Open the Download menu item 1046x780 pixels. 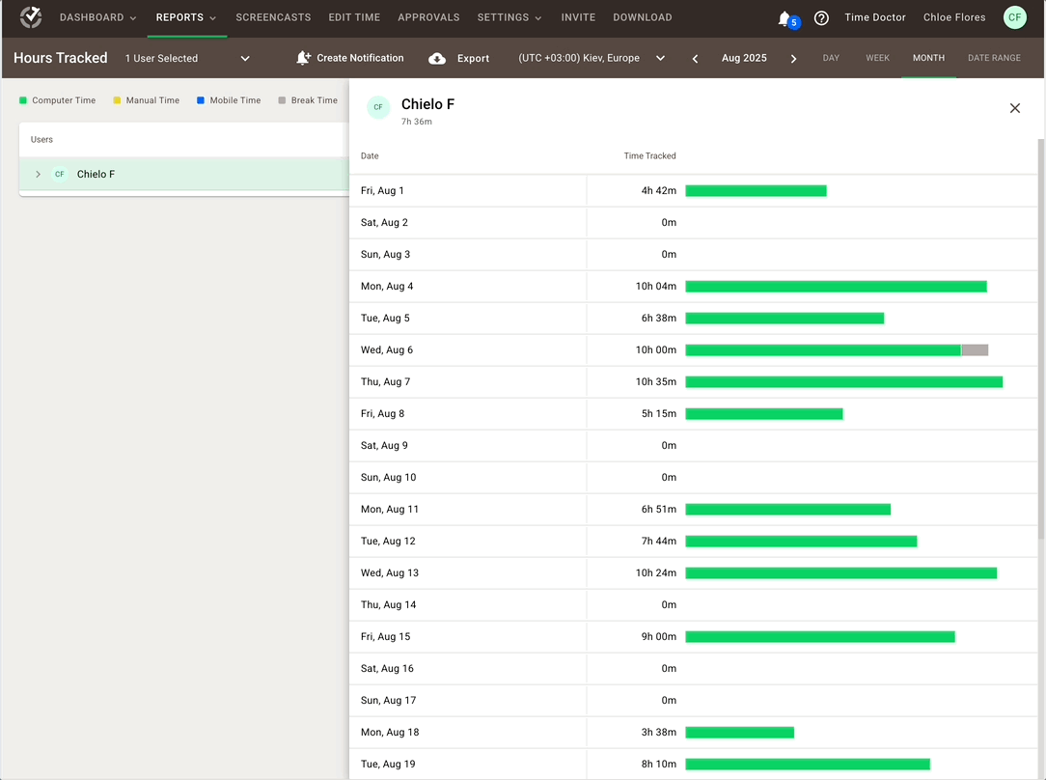(x=643, y=18)
